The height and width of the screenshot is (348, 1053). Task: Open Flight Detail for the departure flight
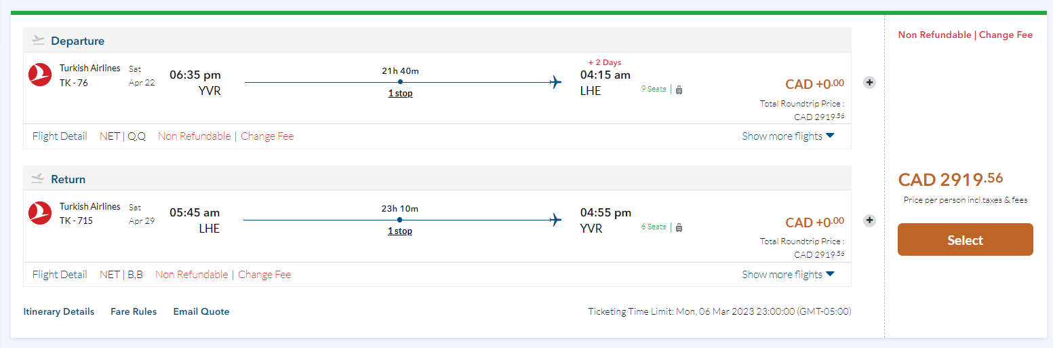coord(60,136)
